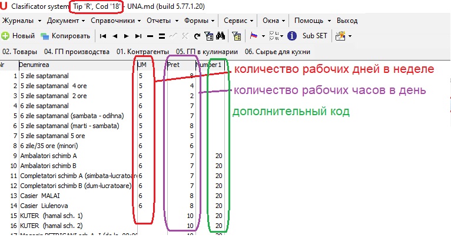Screen dimensions: 451x238
Task: Click the green plus Новый icon
Action: (5, 36)
